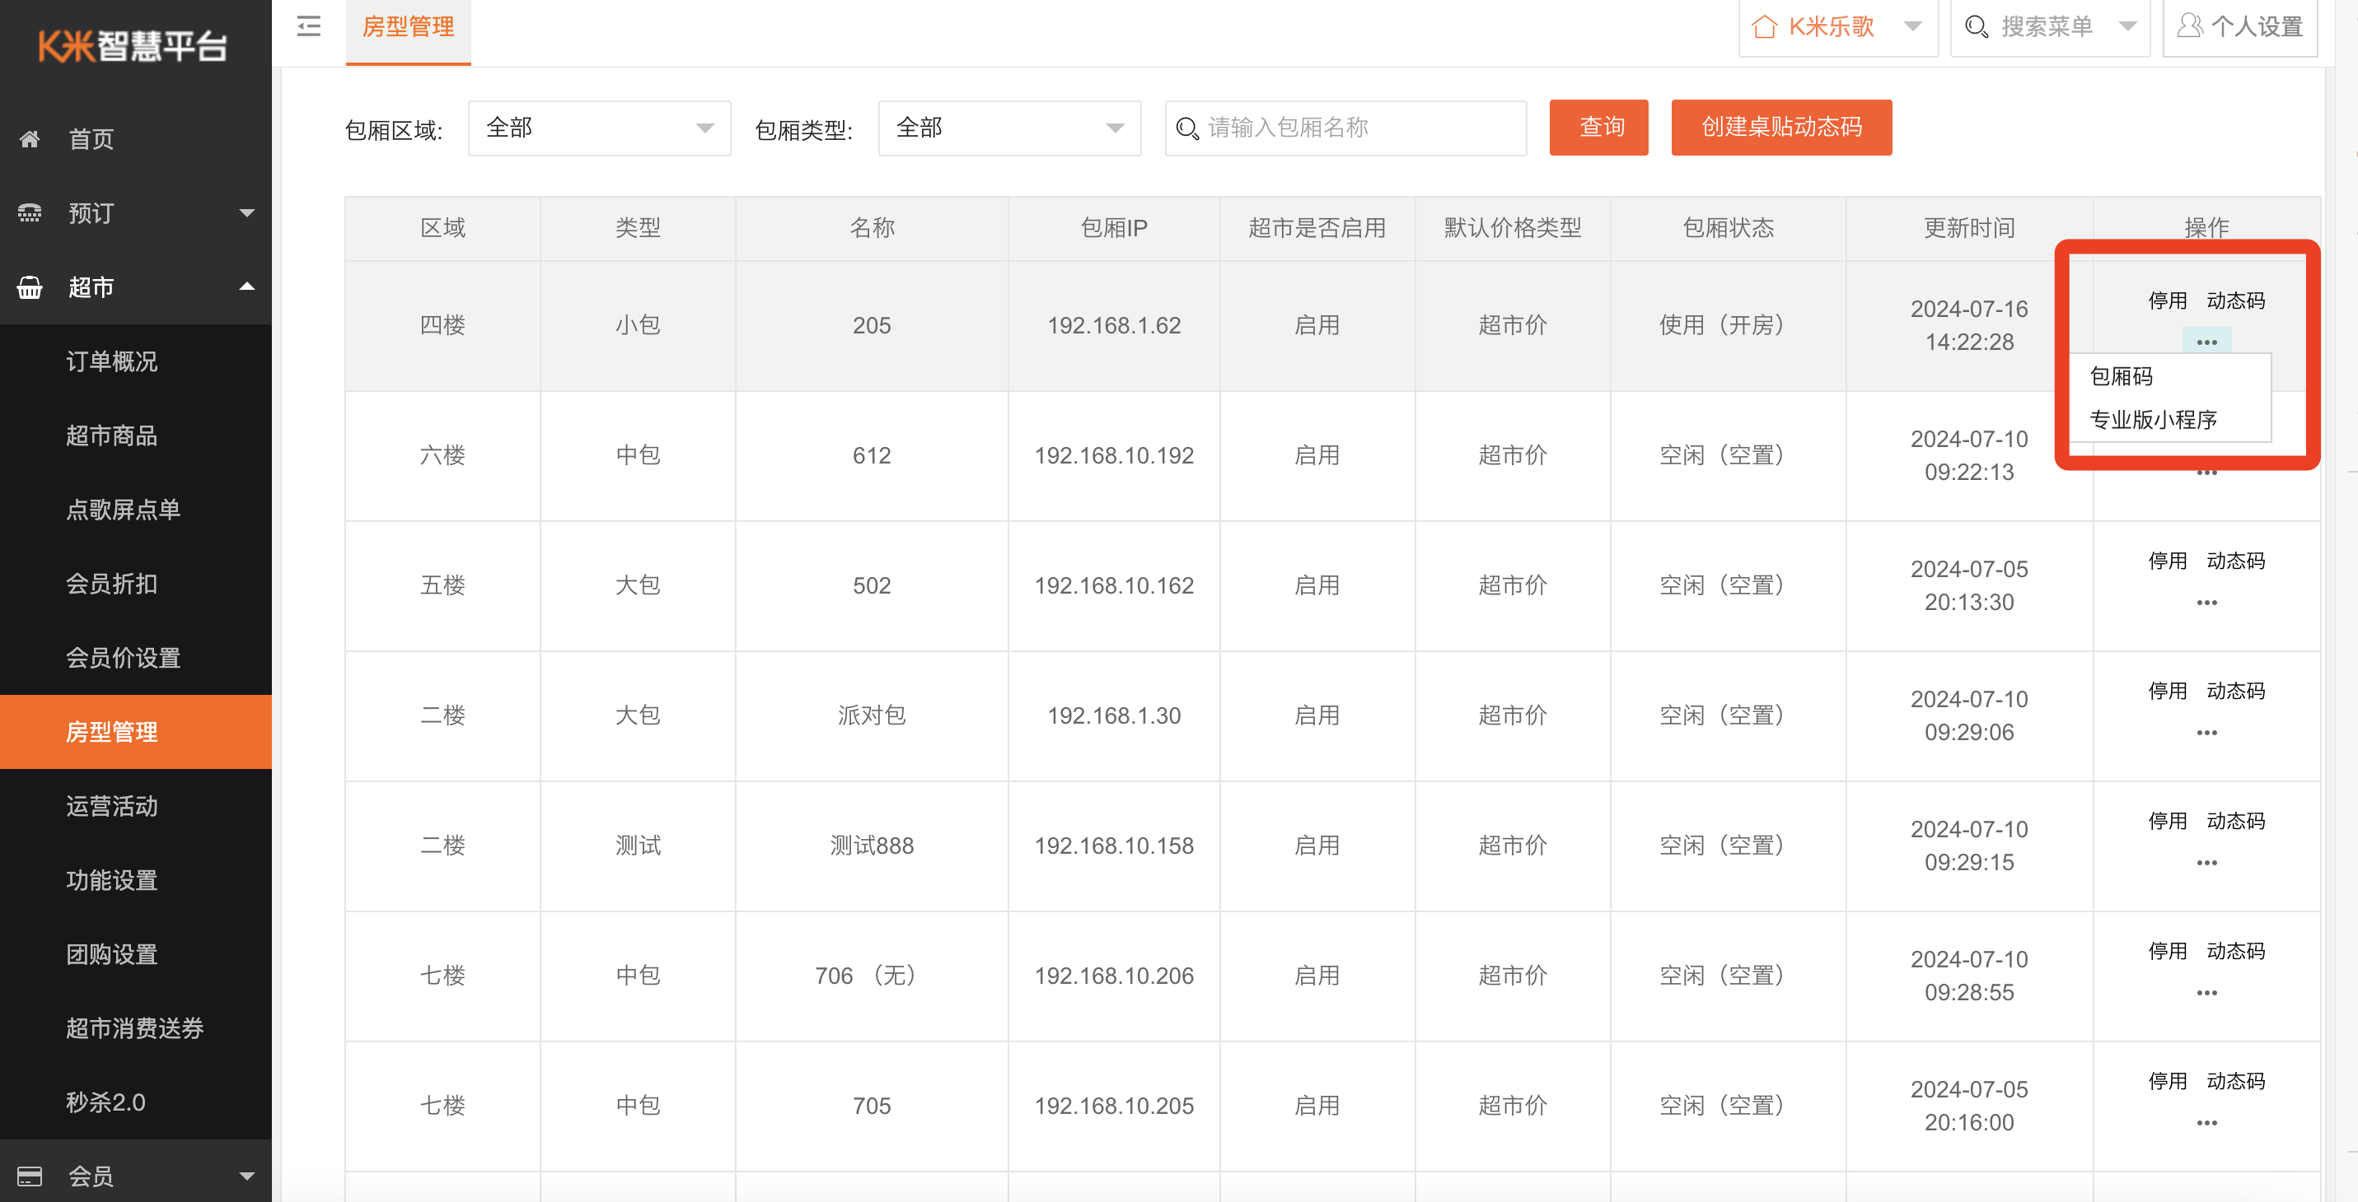The width and height of the screenshot is (2358, 1202).
Task: Click the house icon next to K米乐歌
Action: (x=1764, y=26)
